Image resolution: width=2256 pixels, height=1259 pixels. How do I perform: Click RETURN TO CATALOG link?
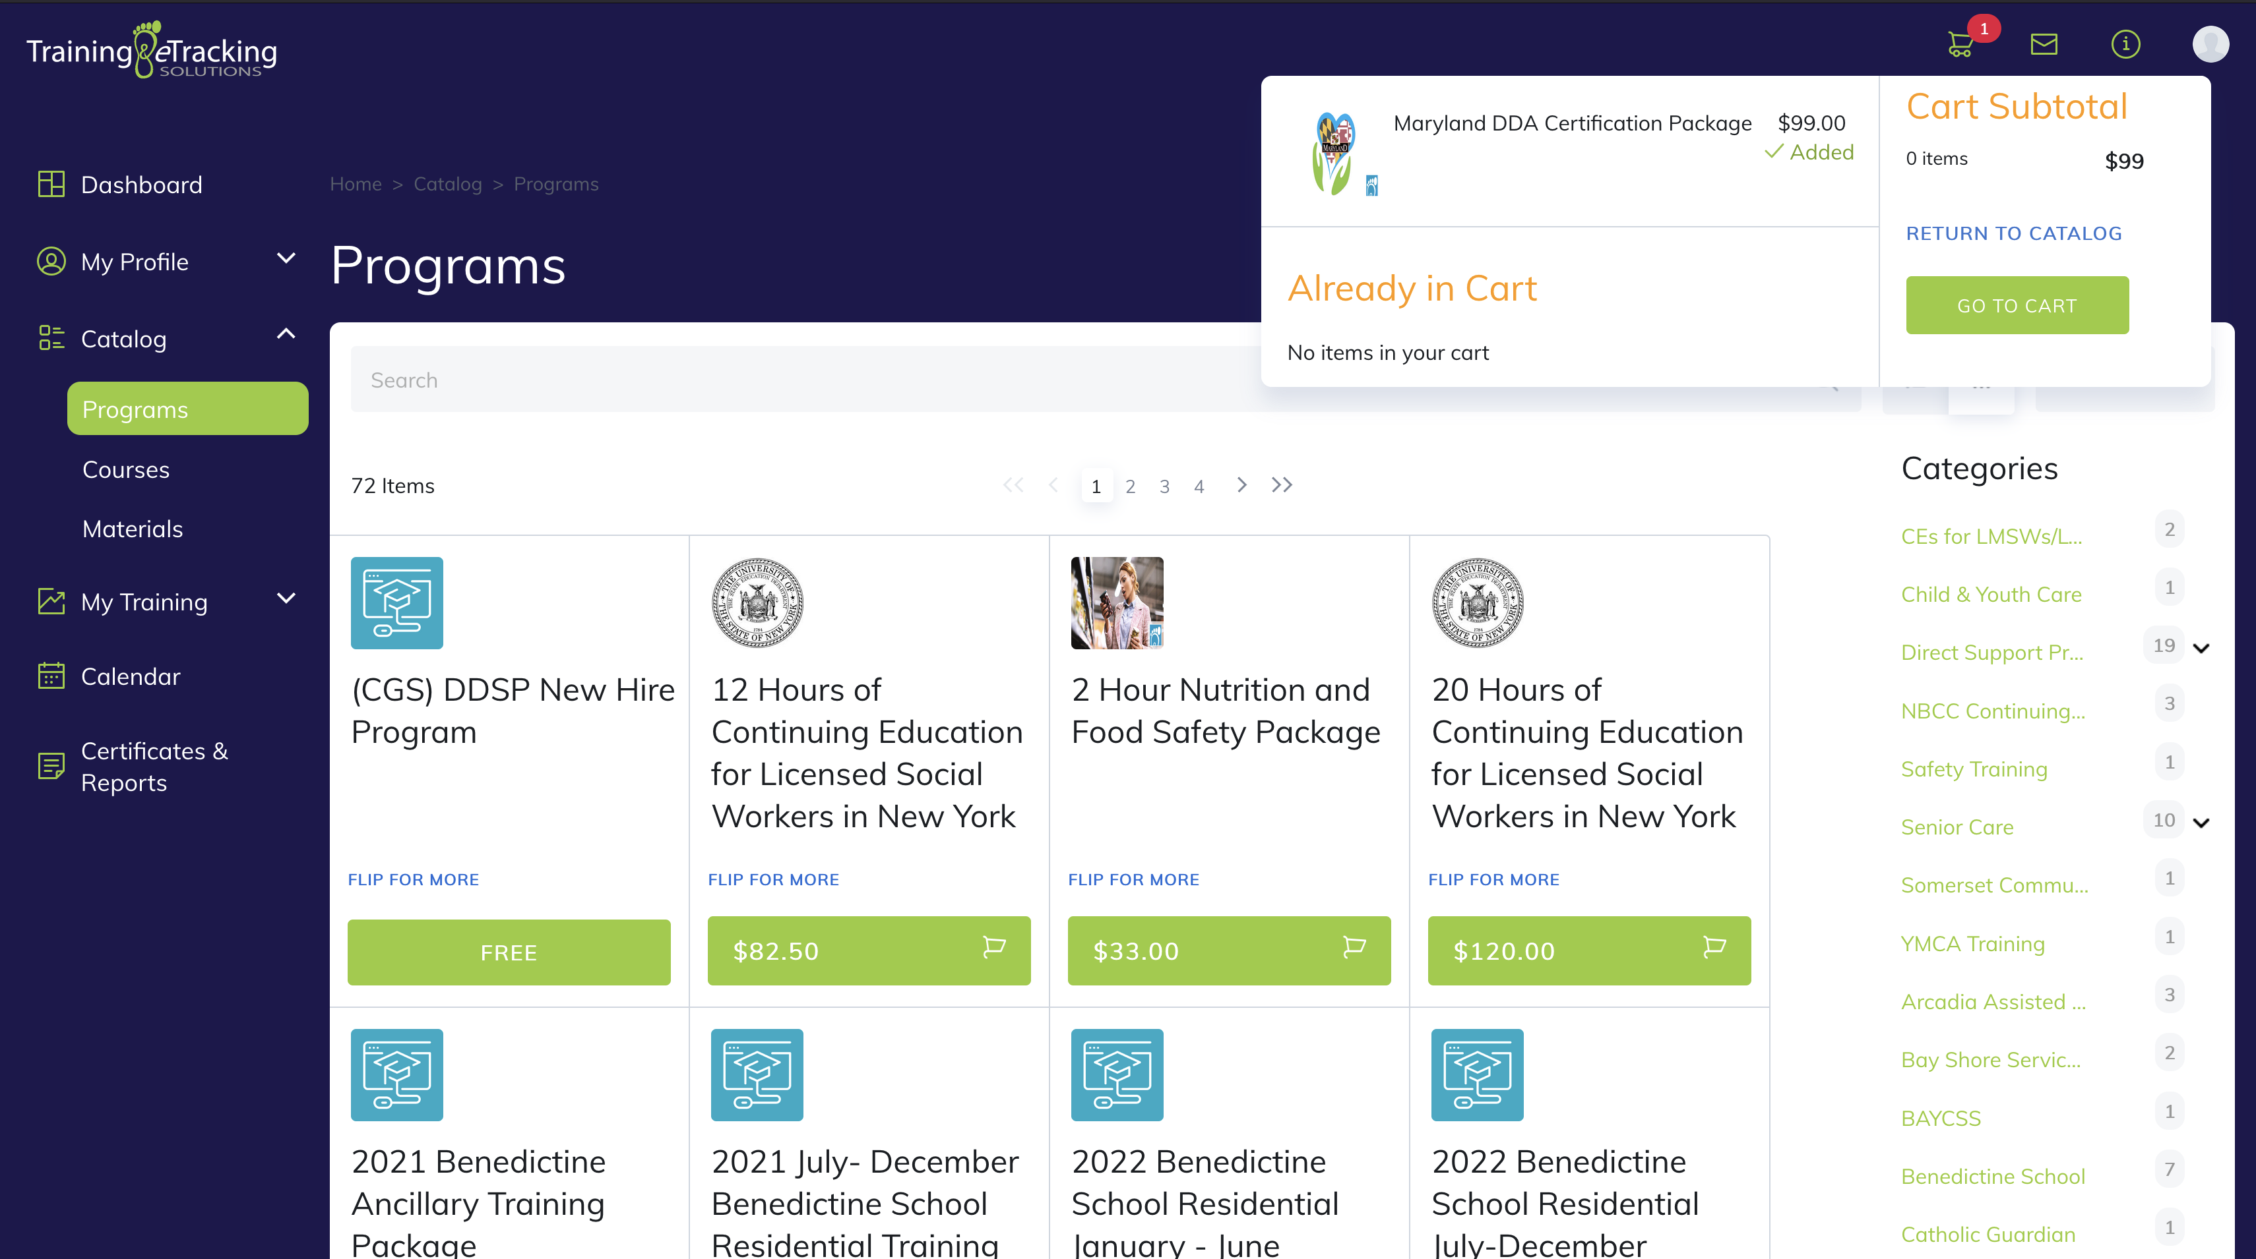click(2013, 233)
